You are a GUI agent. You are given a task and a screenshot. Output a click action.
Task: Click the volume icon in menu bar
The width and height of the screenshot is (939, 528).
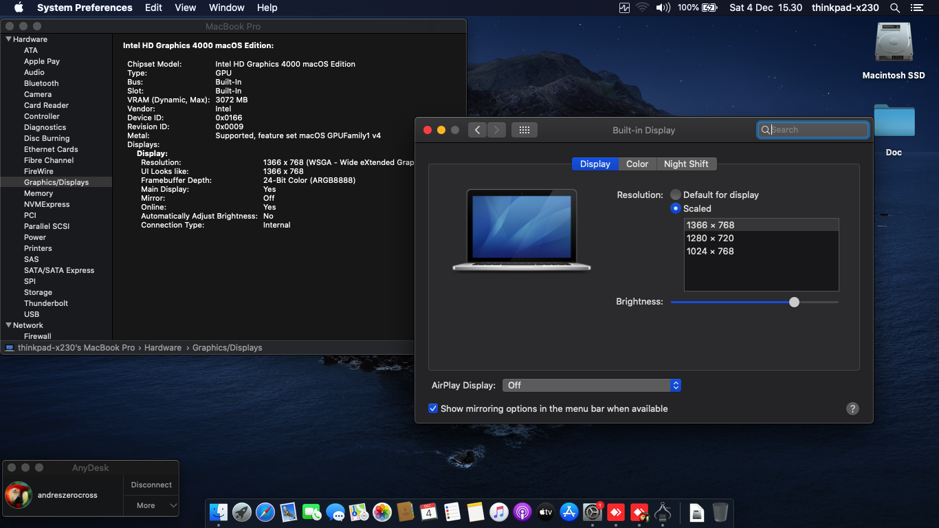(x=663, y=8)
